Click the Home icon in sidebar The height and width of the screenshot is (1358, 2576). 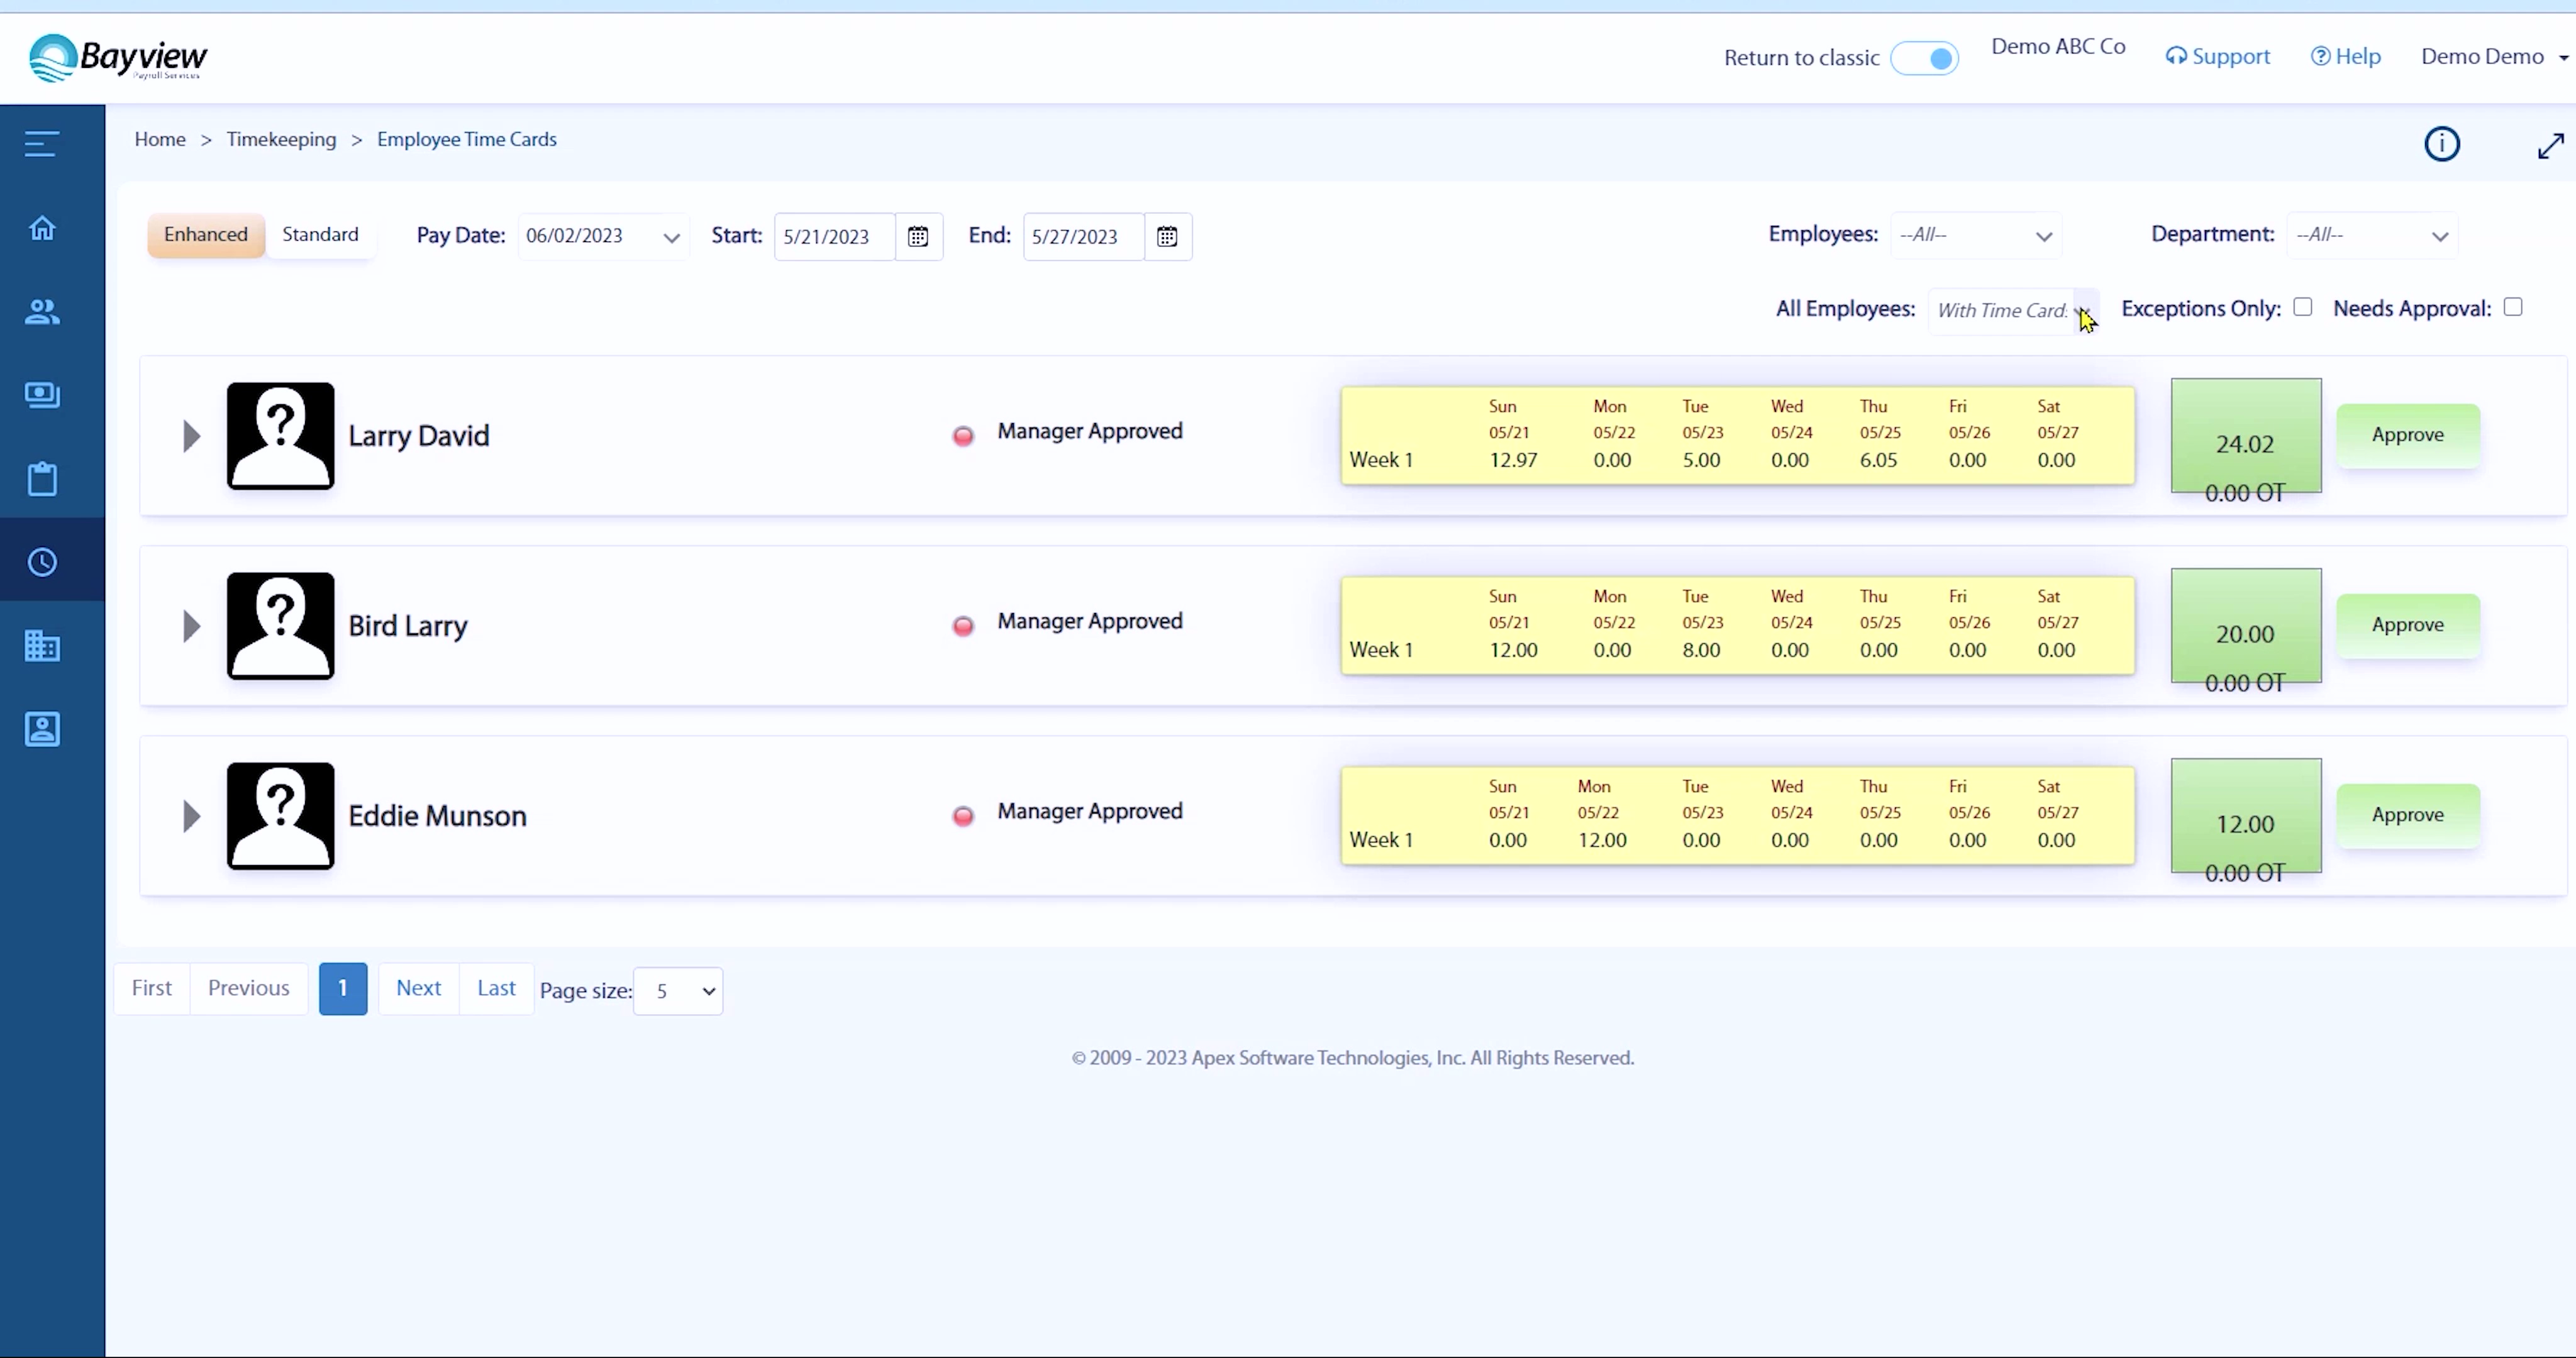42,228
